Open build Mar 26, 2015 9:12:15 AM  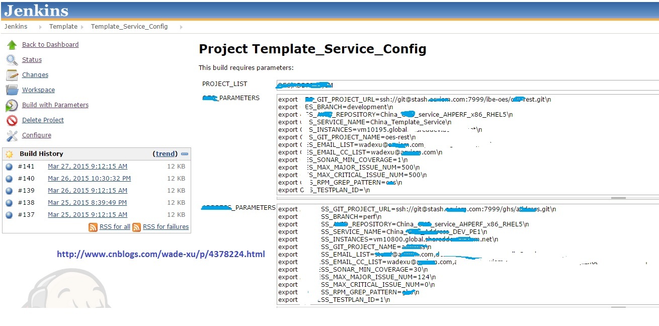88,191
